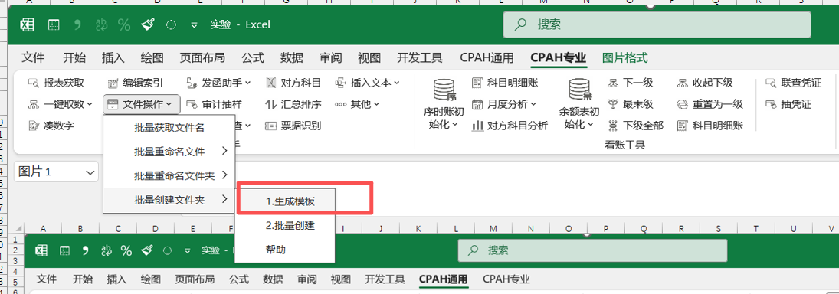
Task: Select 批量获取文件名 menu entry
Action: click(x=169, y=128)
